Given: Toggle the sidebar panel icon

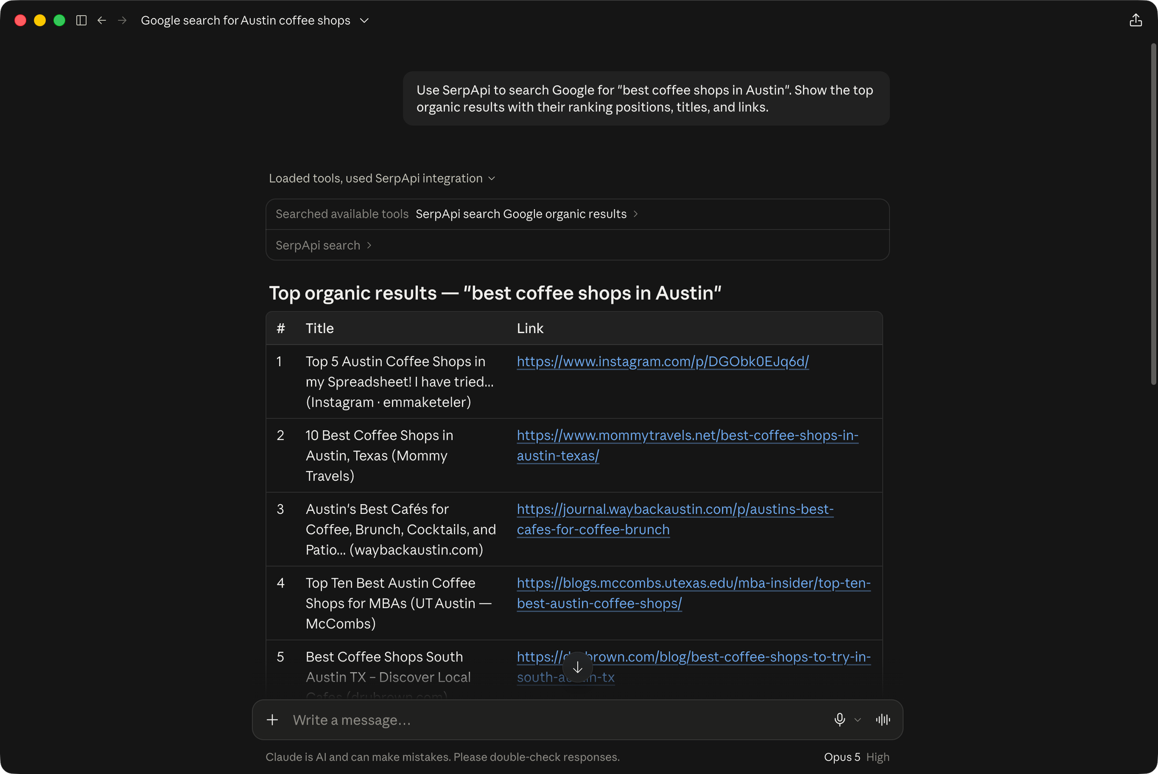Looking at the screenshot, I should (82, 20).
